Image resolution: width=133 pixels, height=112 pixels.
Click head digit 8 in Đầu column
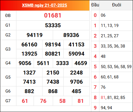click(x=95, y=98)
